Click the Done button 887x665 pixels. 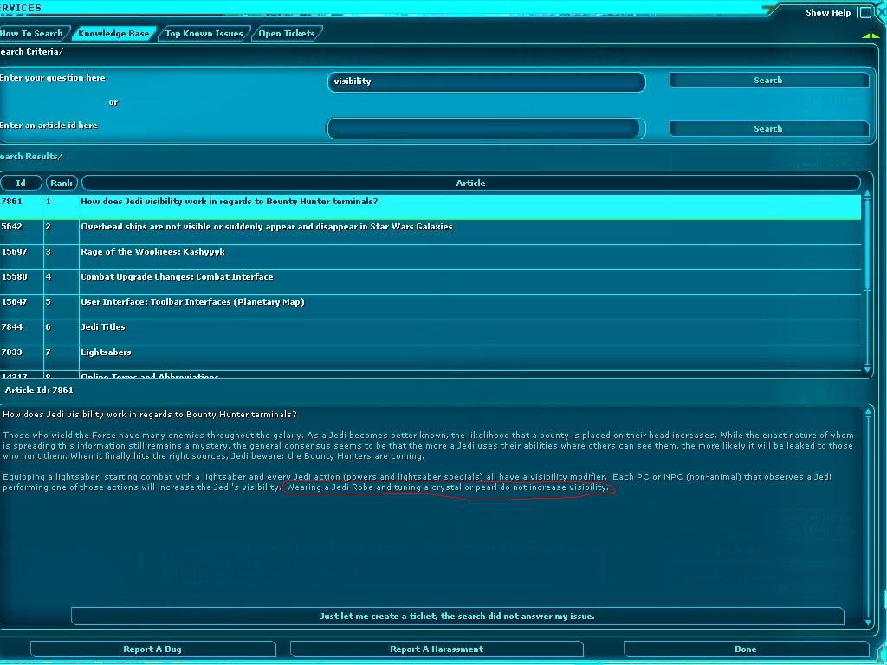click(x=746, y=649)
